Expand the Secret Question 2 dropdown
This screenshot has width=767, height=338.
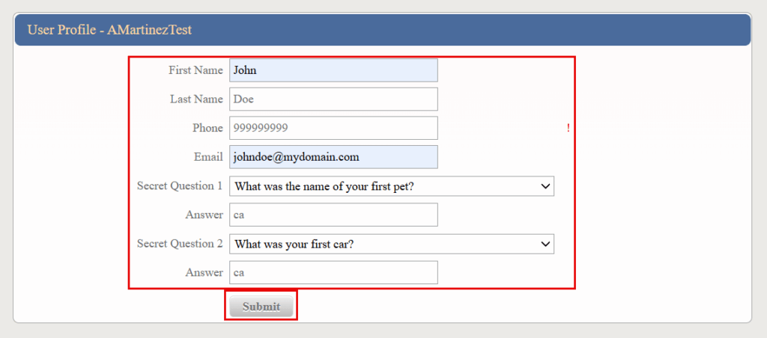coord(391,244)
